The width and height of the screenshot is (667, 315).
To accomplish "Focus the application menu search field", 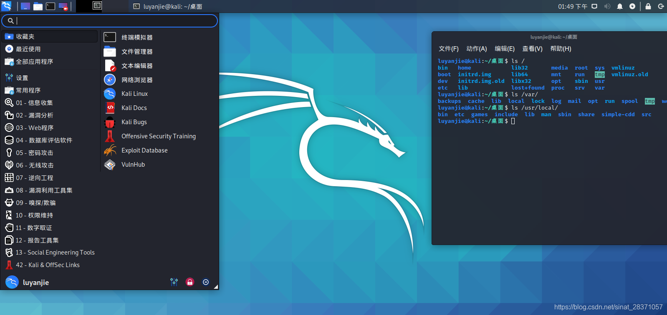I will [x=109, y=20].
